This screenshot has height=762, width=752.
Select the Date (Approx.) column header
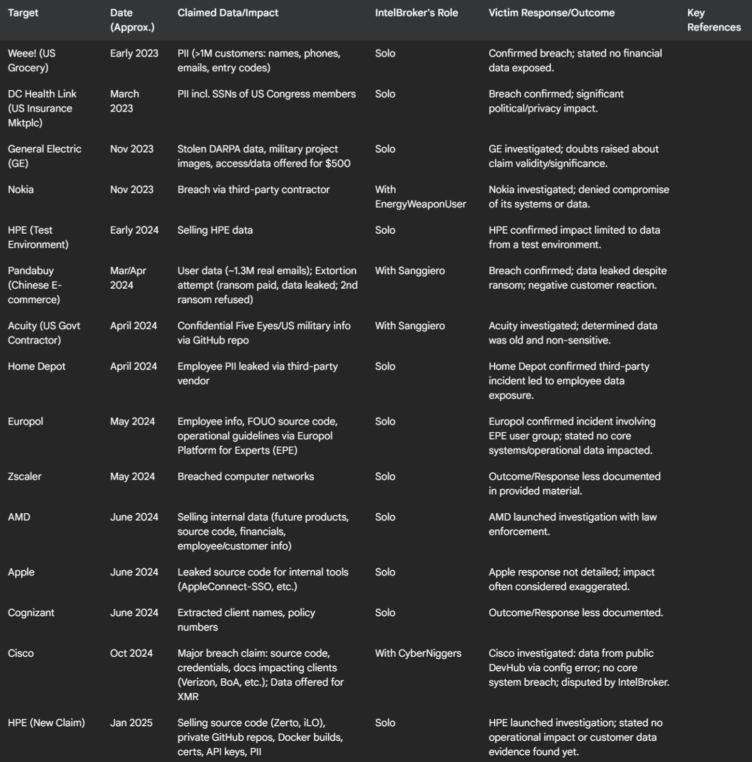[x=132, y=20]
